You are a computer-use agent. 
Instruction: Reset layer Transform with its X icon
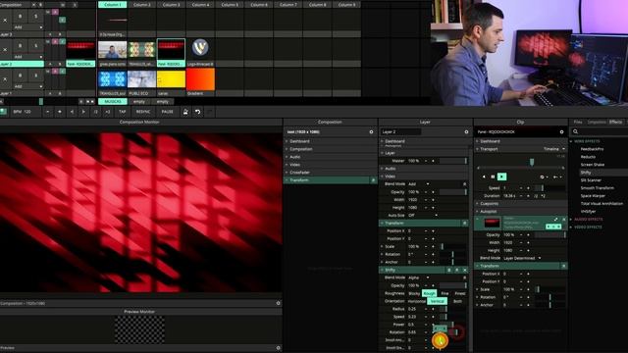(464, 223)
